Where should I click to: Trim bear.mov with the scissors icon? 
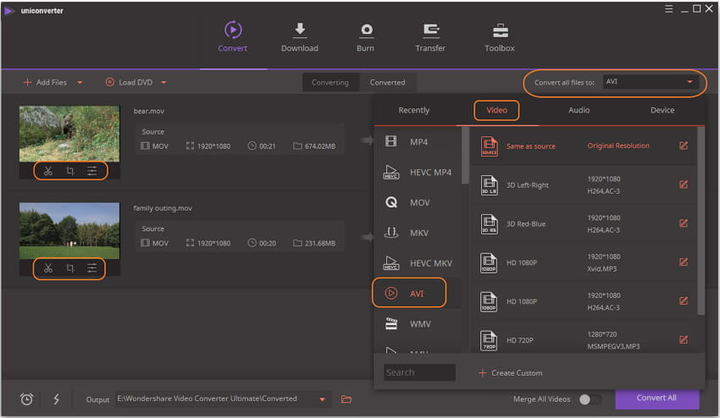(48, 171)
